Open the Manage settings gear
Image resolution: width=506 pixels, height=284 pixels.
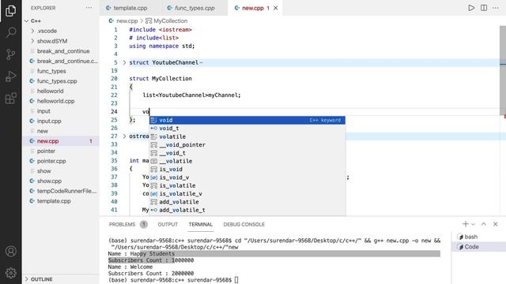(x=10, y=273)
